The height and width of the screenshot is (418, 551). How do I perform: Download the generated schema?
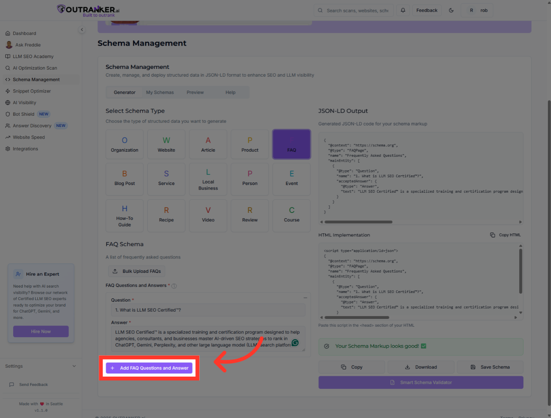(x=421, y=367)
